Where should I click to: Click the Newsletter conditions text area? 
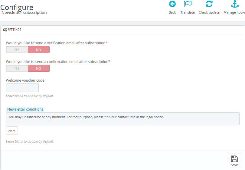(123, 119)
